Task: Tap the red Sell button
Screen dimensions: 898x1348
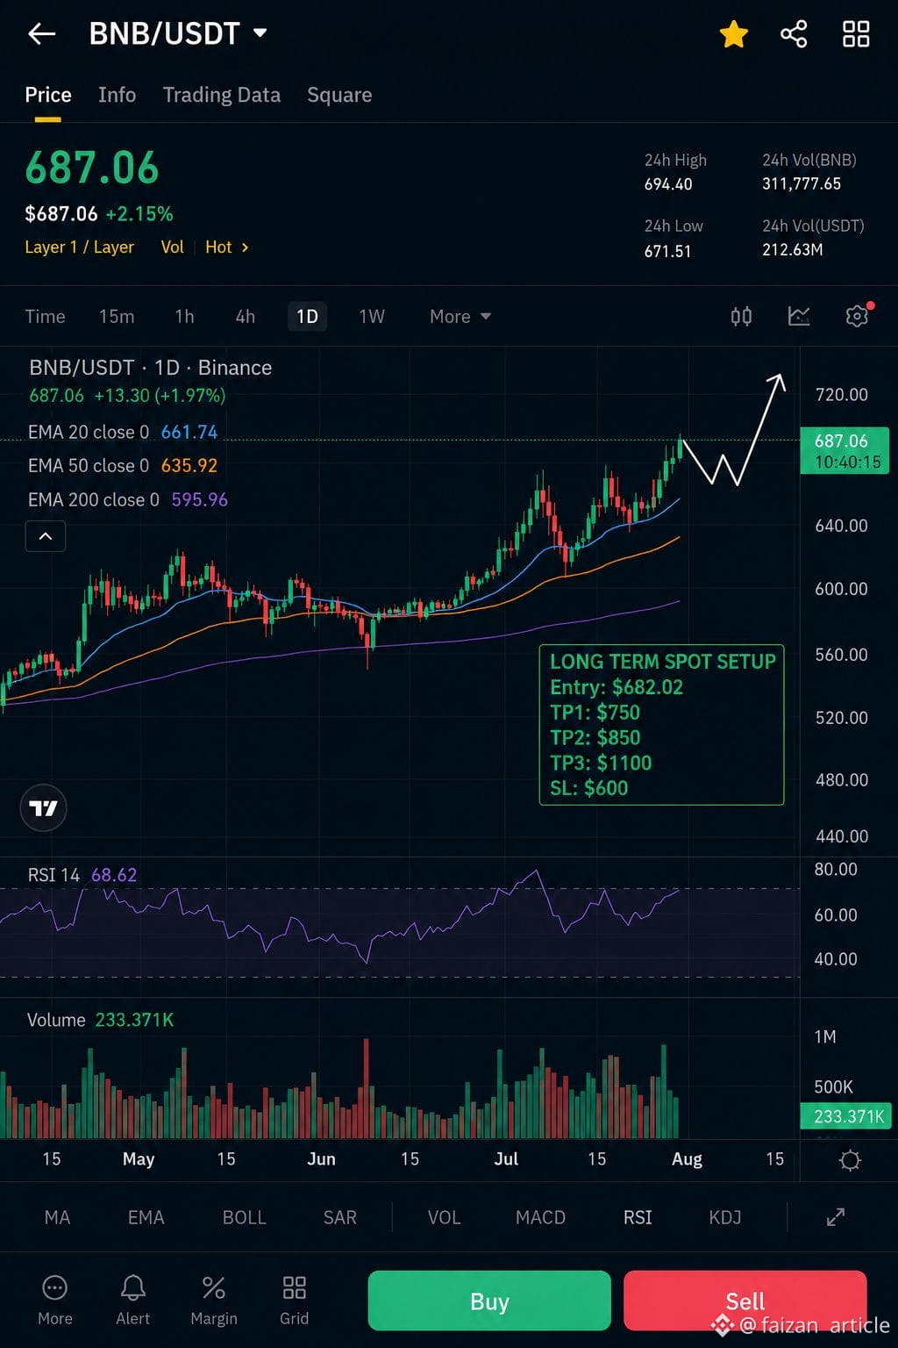Action: [x=745, y=1301]
